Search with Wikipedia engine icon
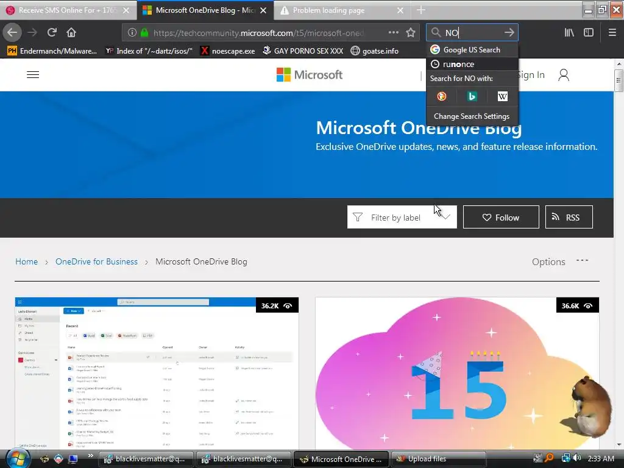This screenshot has height=468, width=624. 503,96
